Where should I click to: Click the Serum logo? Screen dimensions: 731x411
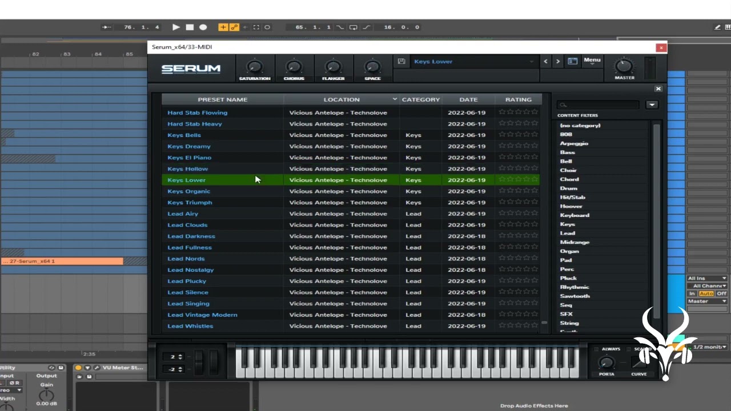[191, 69]
